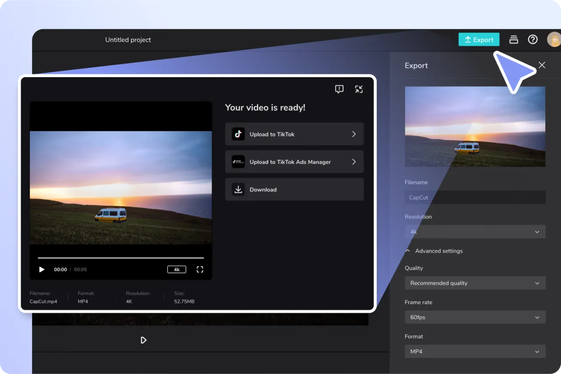Close the Export panel

542,65
